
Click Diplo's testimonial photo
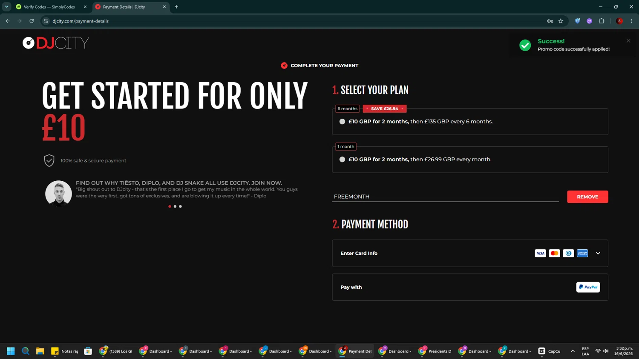[x=58, y=194]
